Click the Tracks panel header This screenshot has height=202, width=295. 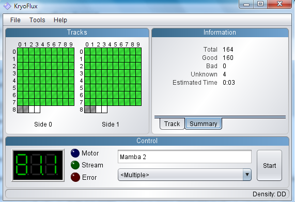pos(77,33)
